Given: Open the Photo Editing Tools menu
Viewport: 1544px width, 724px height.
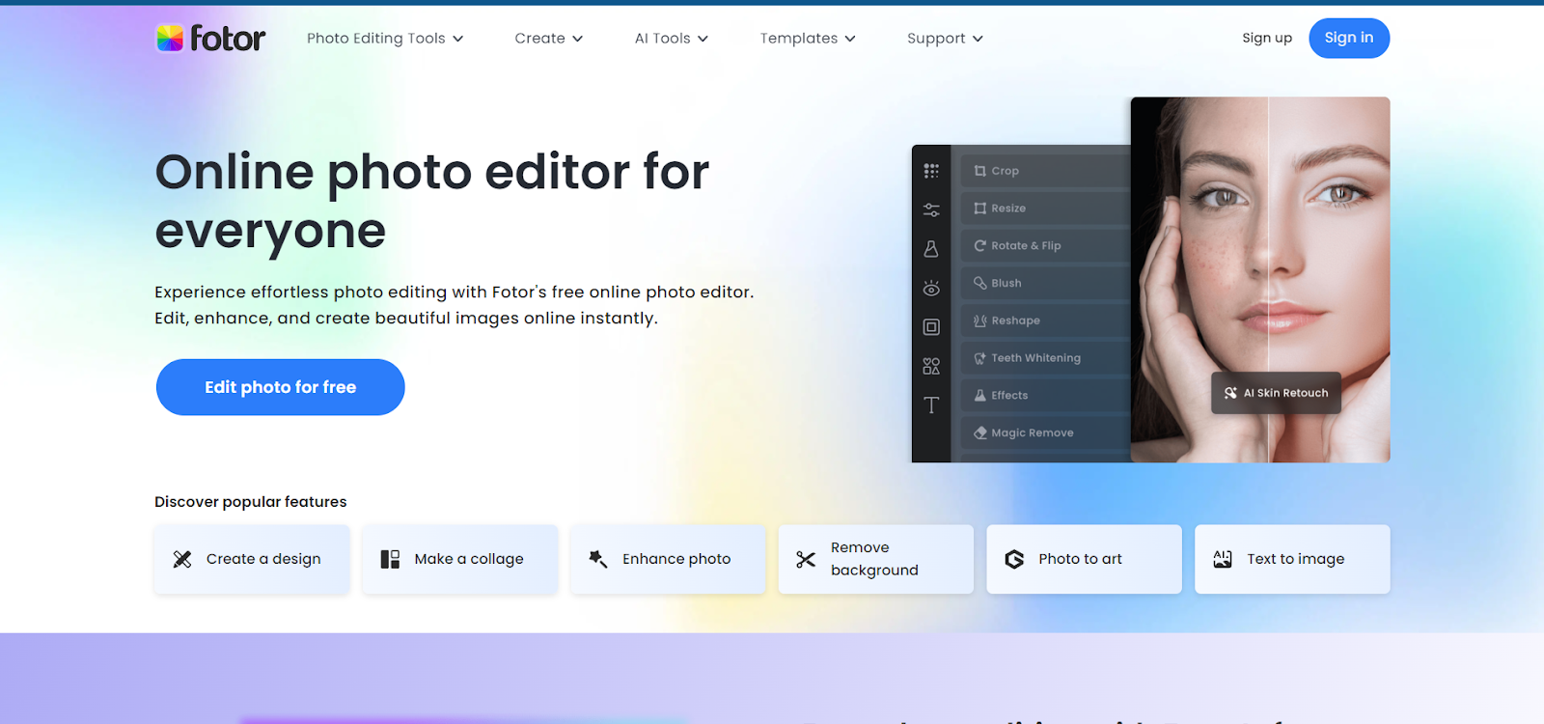Looking at the screenshot, I should point(376,39).
